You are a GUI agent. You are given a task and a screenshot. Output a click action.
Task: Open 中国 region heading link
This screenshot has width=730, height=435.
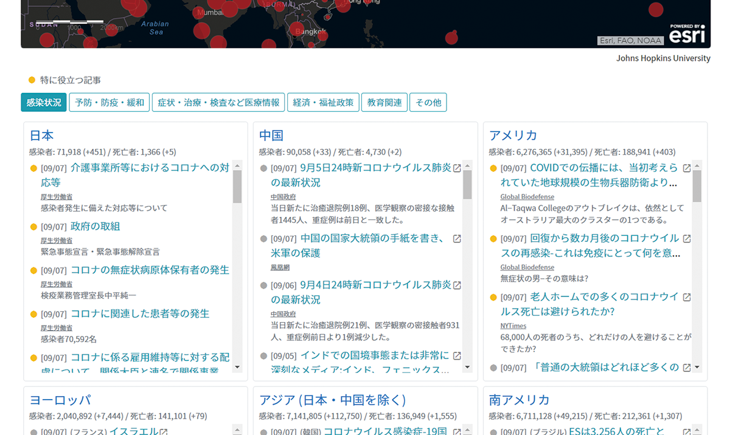tap(271, 135)
